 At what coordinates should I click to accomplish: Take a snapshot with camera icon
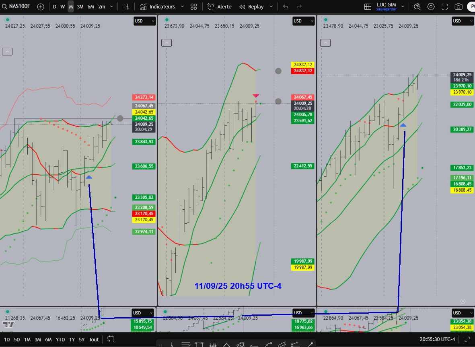(x=459, y=7)
